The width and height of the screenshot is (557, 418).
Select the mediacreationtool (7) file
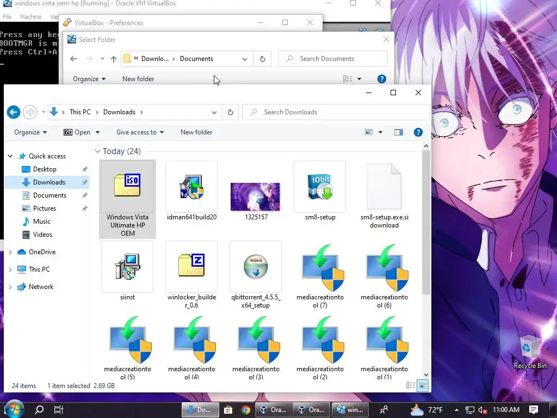pos(320,275)
